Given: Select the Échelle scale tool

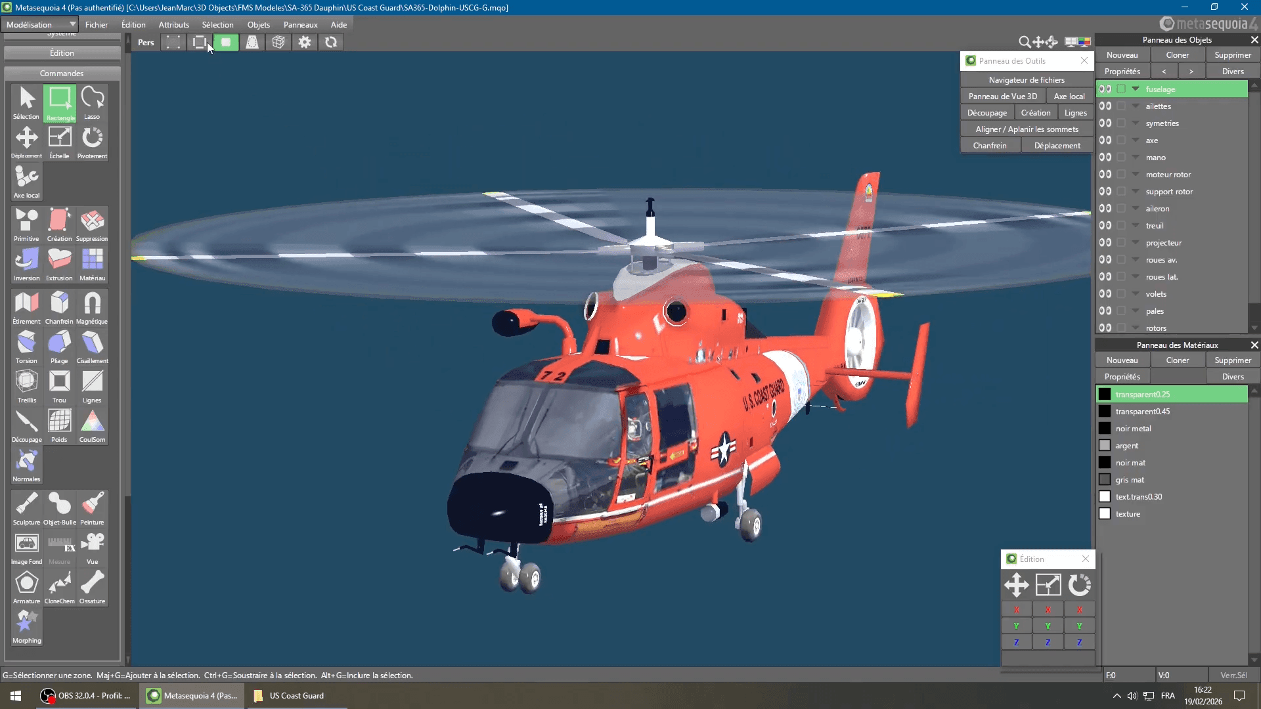Looking at the screenshot, I should (x=60, y=142).
